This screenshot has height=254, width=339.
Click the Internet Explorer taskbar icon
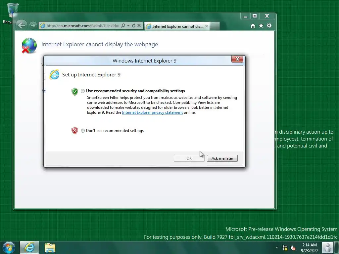pos(29,247)
